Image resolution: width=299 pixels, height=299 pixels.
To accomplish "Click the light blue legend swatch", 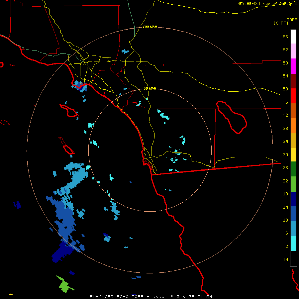I will pyautogui.click(x=293, y=228).
